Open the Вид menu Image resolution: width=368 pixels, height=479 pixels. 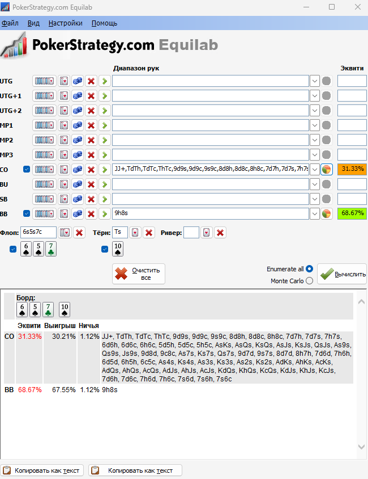point(33,23)
